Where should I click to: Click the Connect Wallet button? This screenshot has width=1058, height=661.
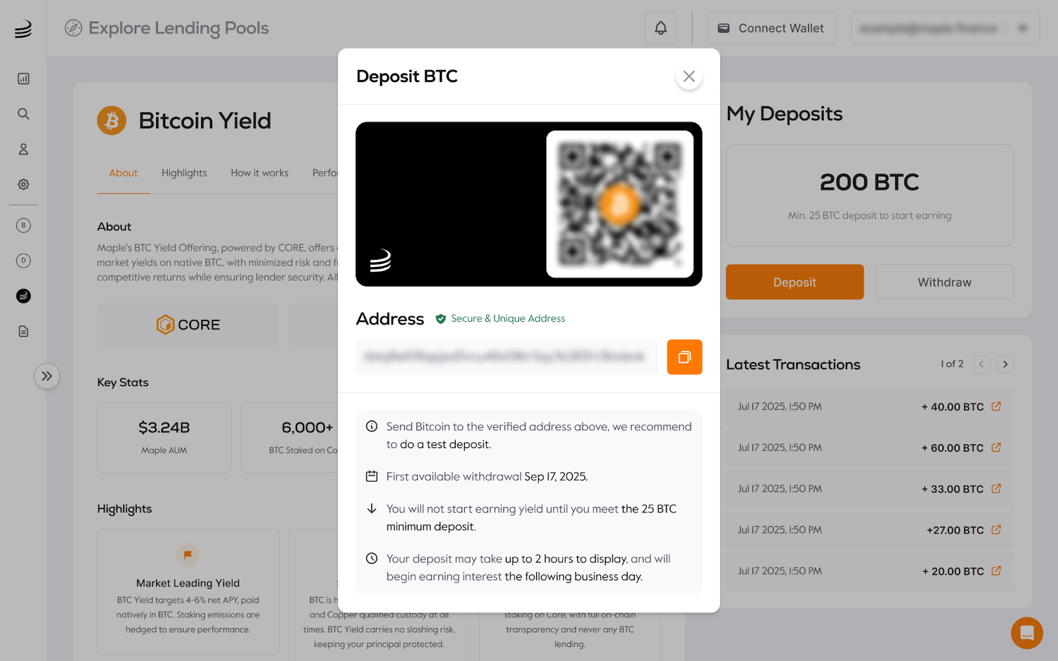click(x=772, y=28)
